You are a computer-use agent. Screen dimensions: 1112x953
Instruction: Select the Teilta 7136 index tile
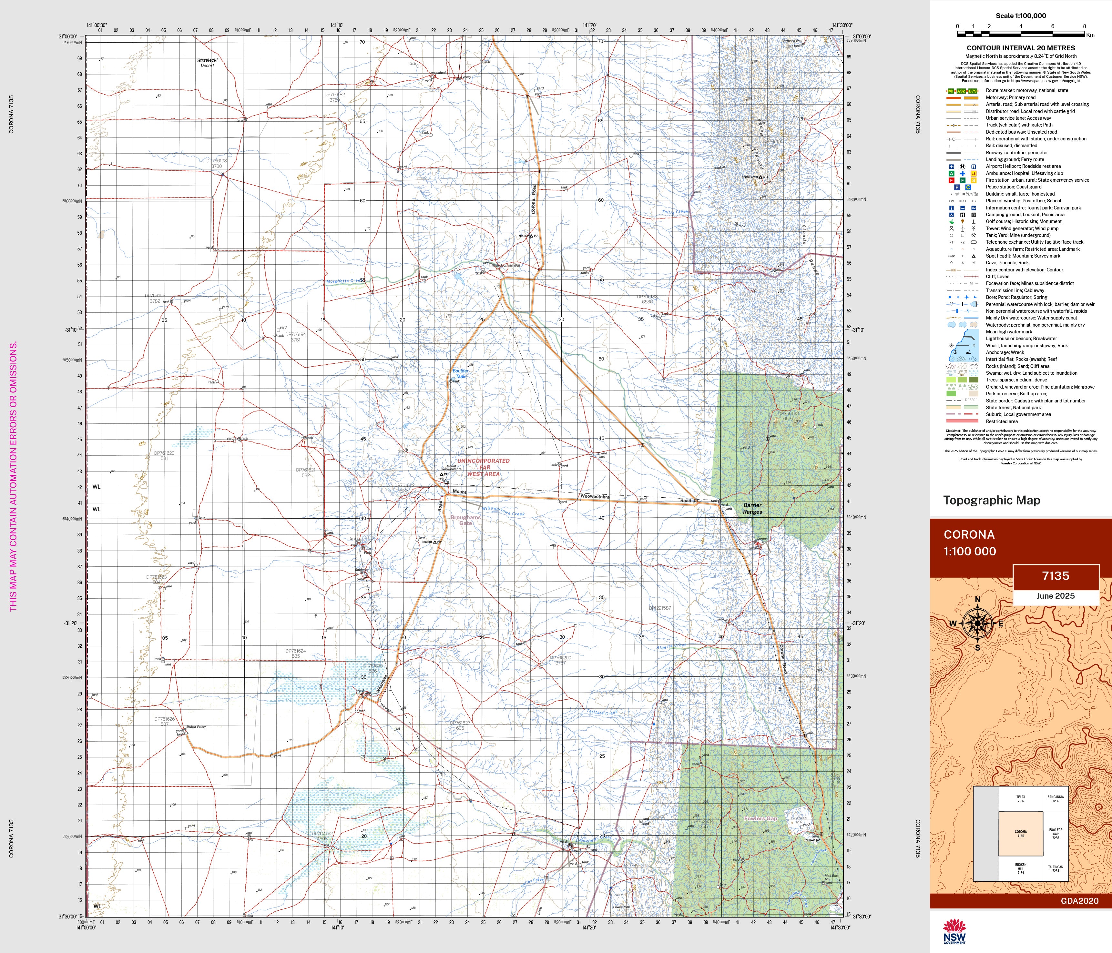(x=1020, y=799)
